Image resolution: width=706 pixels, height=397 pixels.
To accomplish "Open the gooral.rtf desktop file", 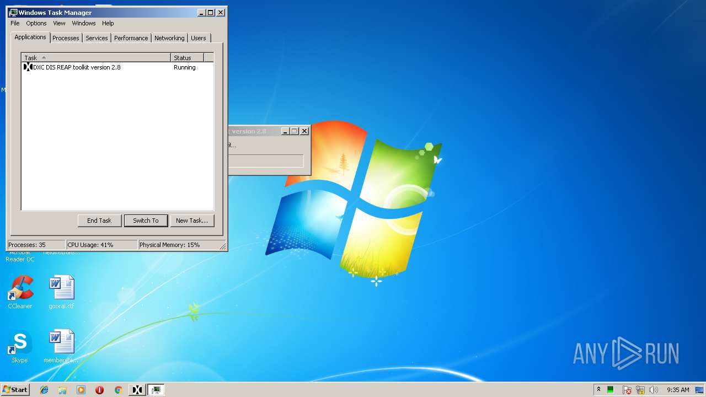I will (x=61, y=292).
